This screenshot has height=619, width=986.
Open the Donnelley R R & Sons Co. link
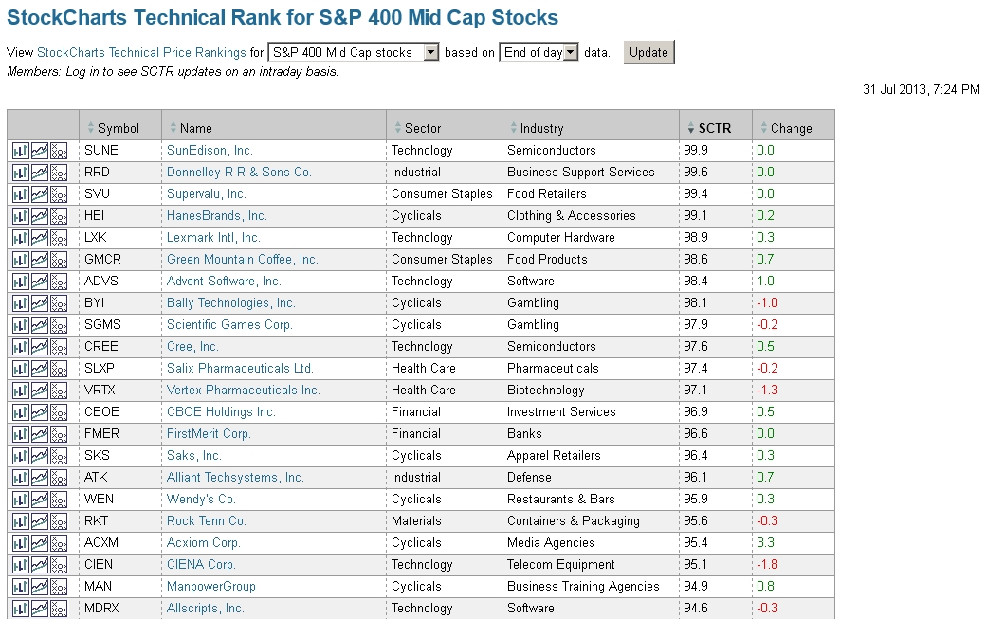coord(239,173)
